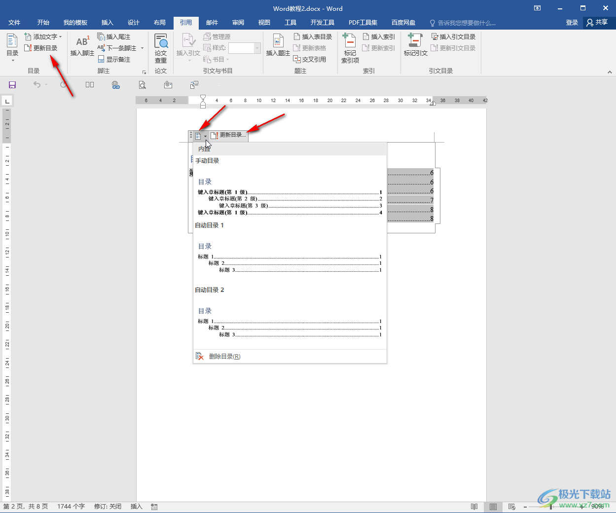Choose the 自动目录 2 style
This screenshot has height=513, width=616.
[x=290, y=317]
